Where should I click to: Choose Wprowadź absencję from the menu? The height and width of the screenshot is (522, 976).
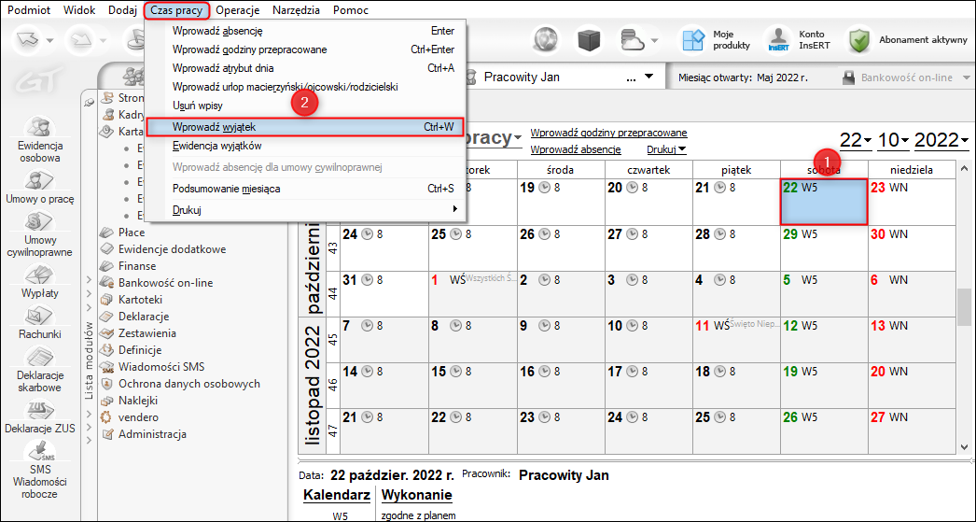click(x=305, y=31)
